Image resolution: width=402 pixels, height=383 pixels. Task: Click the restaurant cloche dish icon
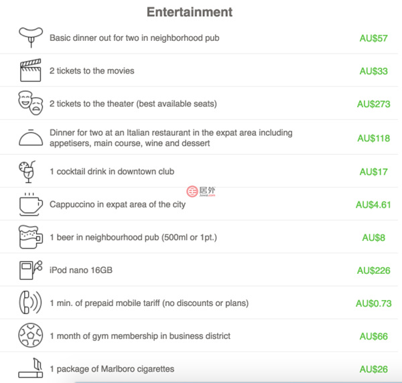[x=31, y=138]
